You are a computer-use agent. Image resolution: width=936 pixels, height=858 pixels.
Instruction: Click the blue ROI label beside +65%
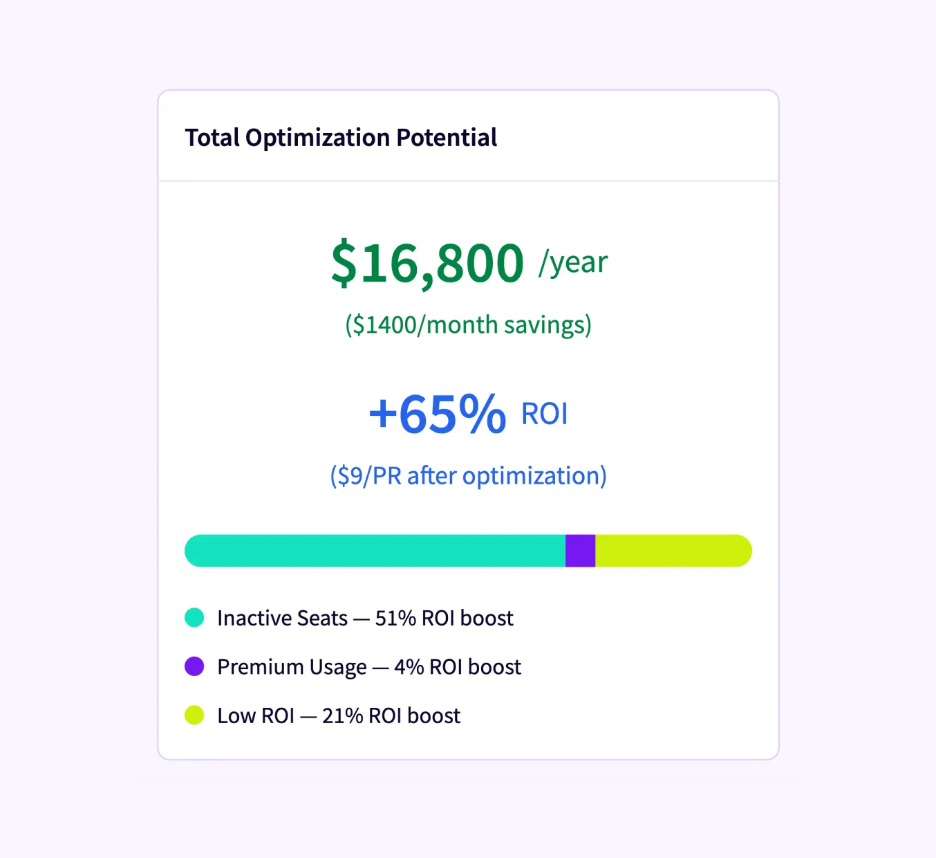point(544,414)
